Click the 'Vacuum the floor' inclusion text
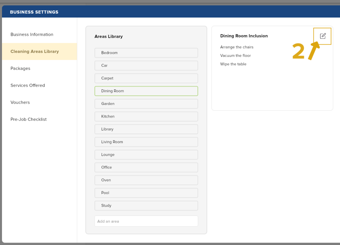The image size is (340, 245). point(235,56)
